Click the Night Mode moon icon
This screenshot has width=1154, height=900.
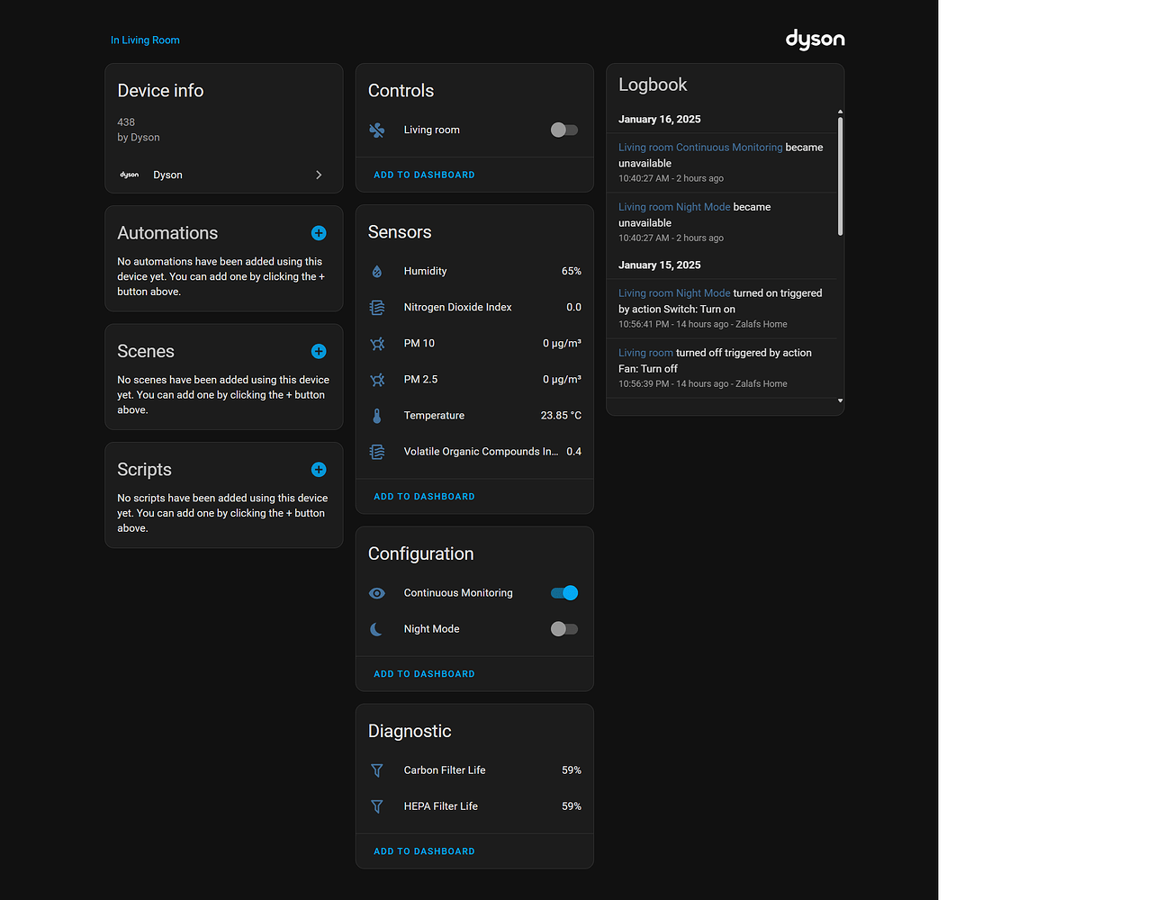coord(377,629)
